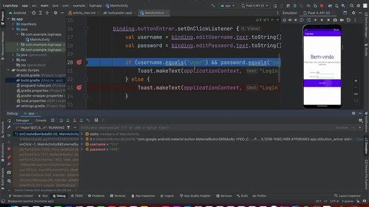Start emulator screen recording icon
This screenshot has width=369, height=207.
pos(342,20)
